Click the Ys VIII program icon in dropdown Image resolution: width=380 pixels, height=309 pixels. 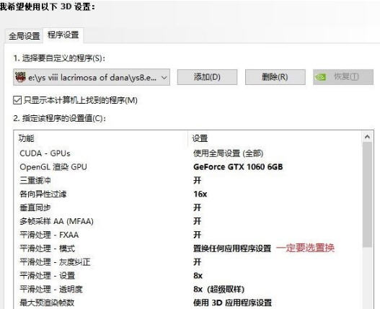click(x=20, y=77)
